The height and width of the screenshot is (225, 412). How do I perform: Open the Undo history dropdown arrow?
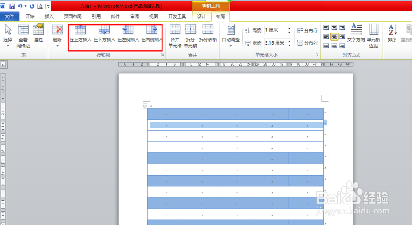[x=26, y=6]
